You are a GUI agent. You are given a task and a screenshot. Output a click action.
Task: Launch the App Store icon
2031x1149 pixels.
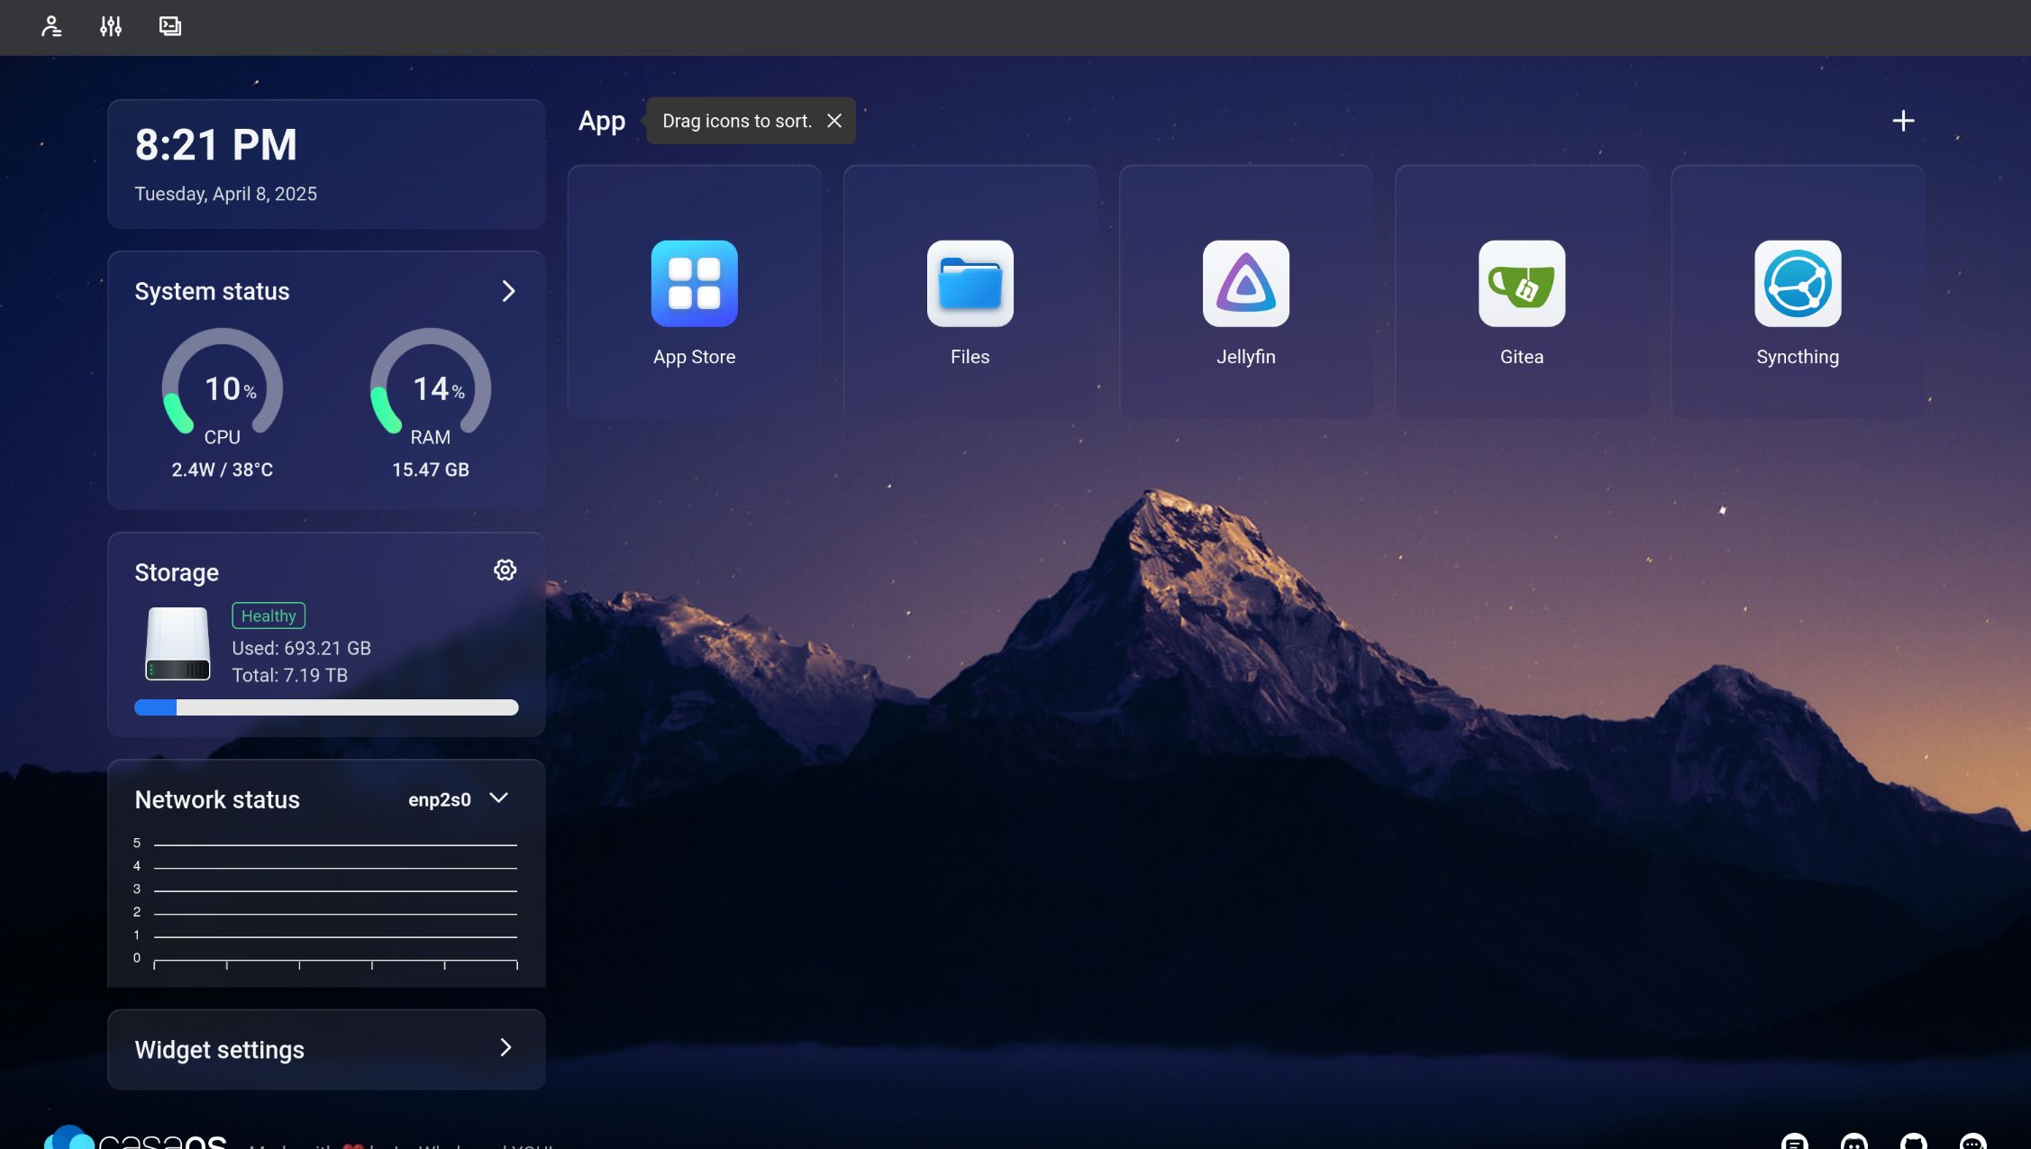[694, 283]
